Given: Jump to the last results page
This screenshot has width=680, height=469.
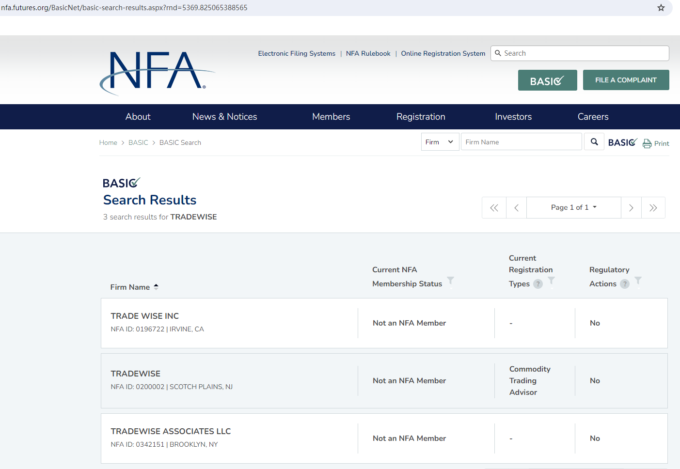Looking at the screenshot, I should [653, 208].
